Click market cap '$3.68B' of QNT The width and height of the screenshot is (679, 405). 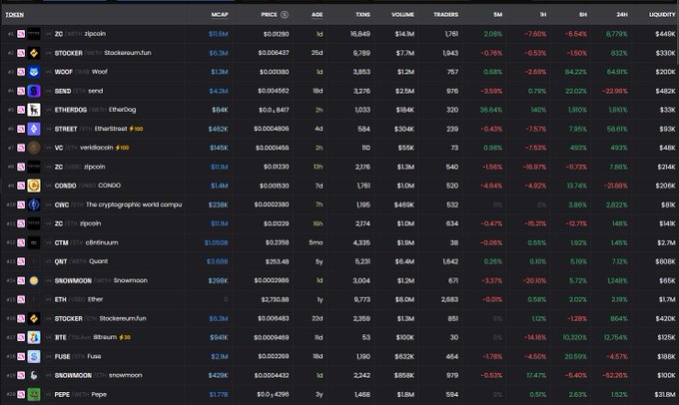click(218, 261)
